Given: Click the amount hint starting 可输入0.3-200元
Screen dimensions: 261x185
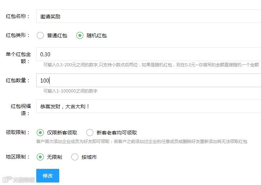Looking at the screenshot, I should 151,65.
